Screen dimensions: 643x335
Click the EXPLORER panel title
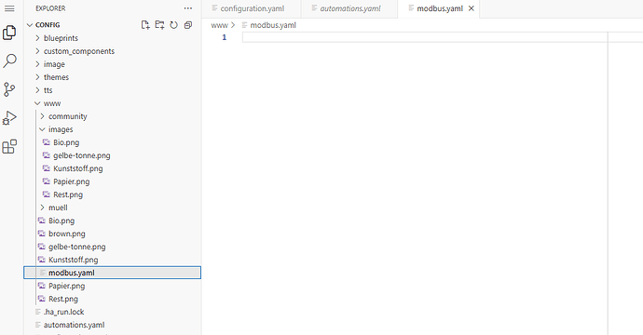pos(50,8)
